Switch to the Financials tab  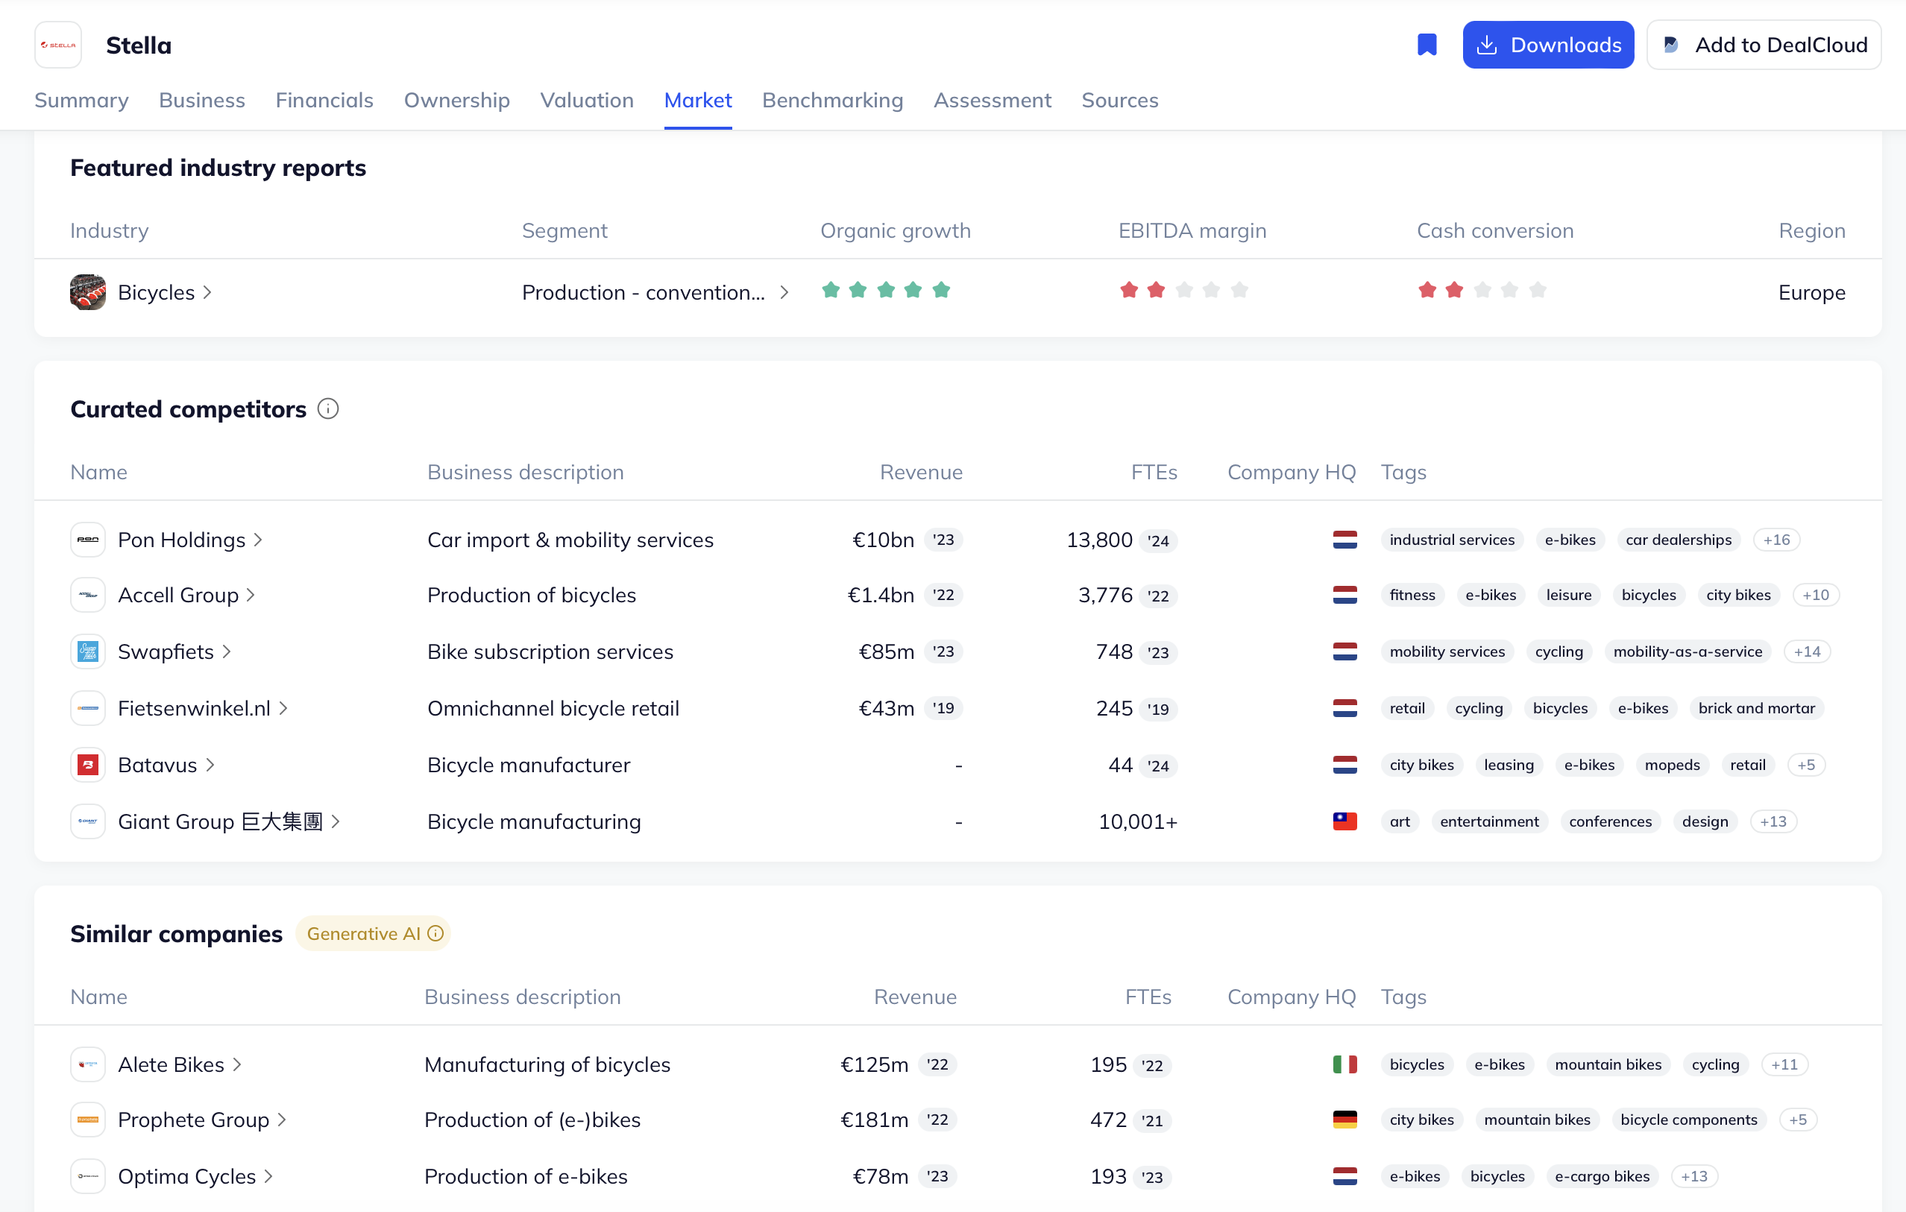click(x=324, y=101)
